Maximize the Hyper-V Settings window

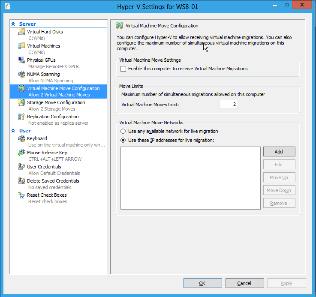pos(287,5)
